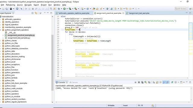Click the Open Task folder icon in the toolbar
Image resolution: width=193 pixels, height=108 pixels.
tap(97, 9)
